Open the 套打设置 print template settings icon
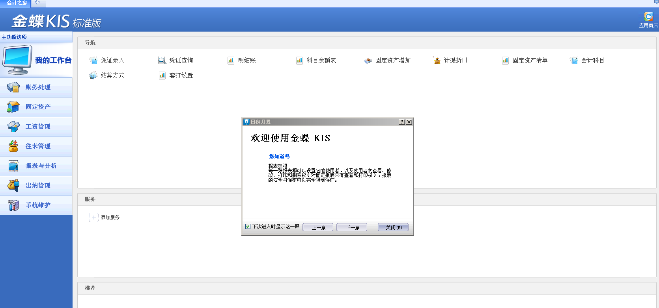The width and height of the screenshot is (659, 308). pos(162,75)
